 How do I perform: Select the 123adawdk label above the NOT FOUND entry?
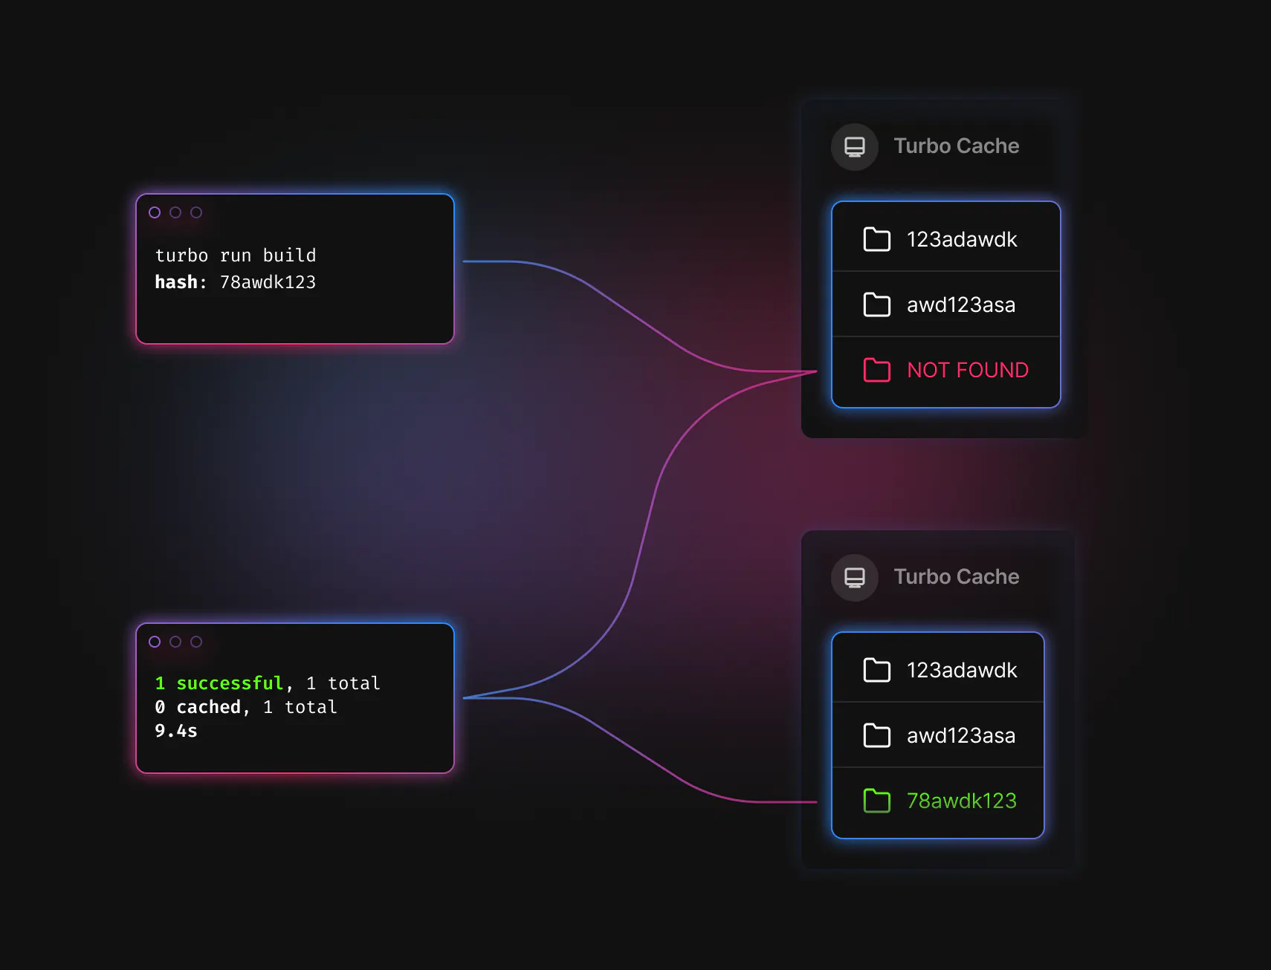click(x=962, y=239)
